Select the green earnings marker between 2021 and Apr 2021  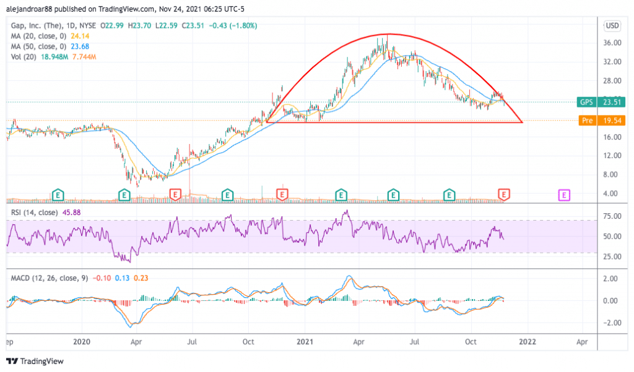point(341,195)
